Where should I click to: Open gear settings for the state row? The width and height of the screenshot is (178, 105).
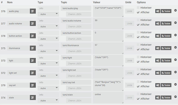coord(158,98)
